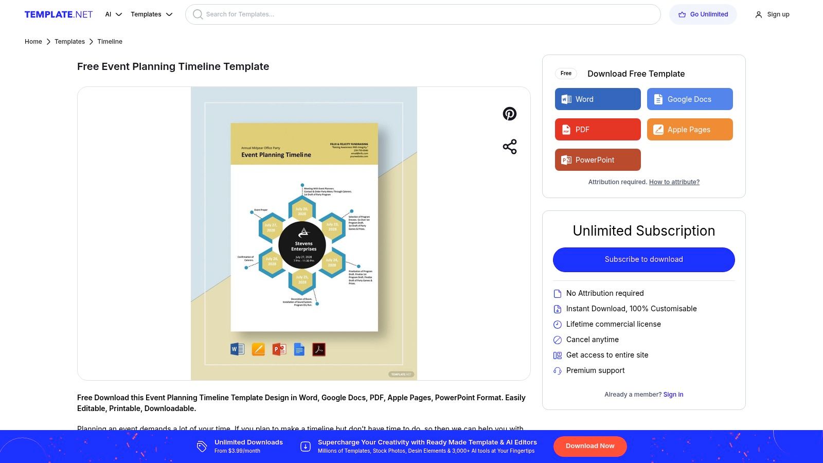Open the Timeline breadcrumb link
823x463 pixels.
[x=110, y=42]
